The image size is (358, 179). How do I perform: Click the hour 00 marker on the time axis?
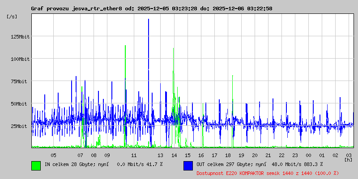tap(308, 155)
